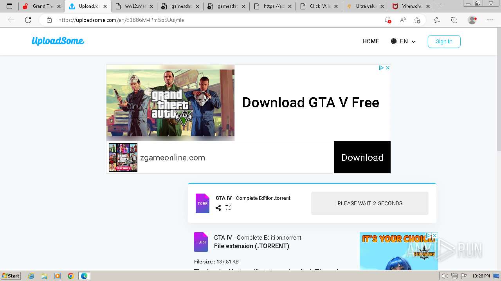The width and height of the screenshot is (501, 281).
Task: Open the Collections icon
Action: 454,20
